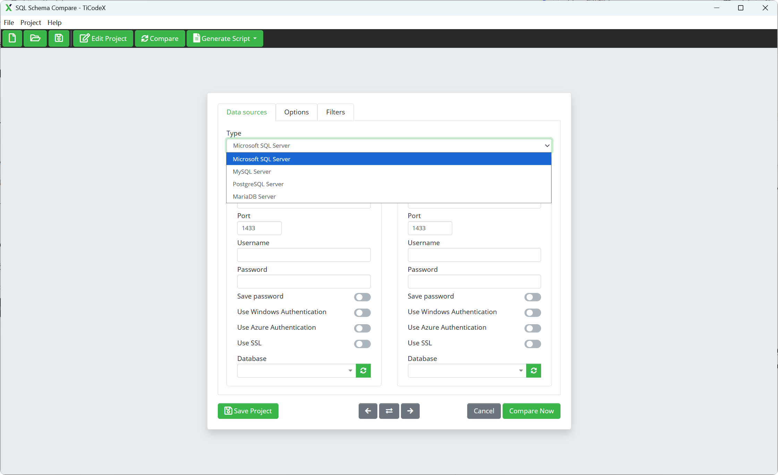Toggle right Use Windows Authentication switch
Image resolution: width=778 pixels, height=475 pixels.
532,313
